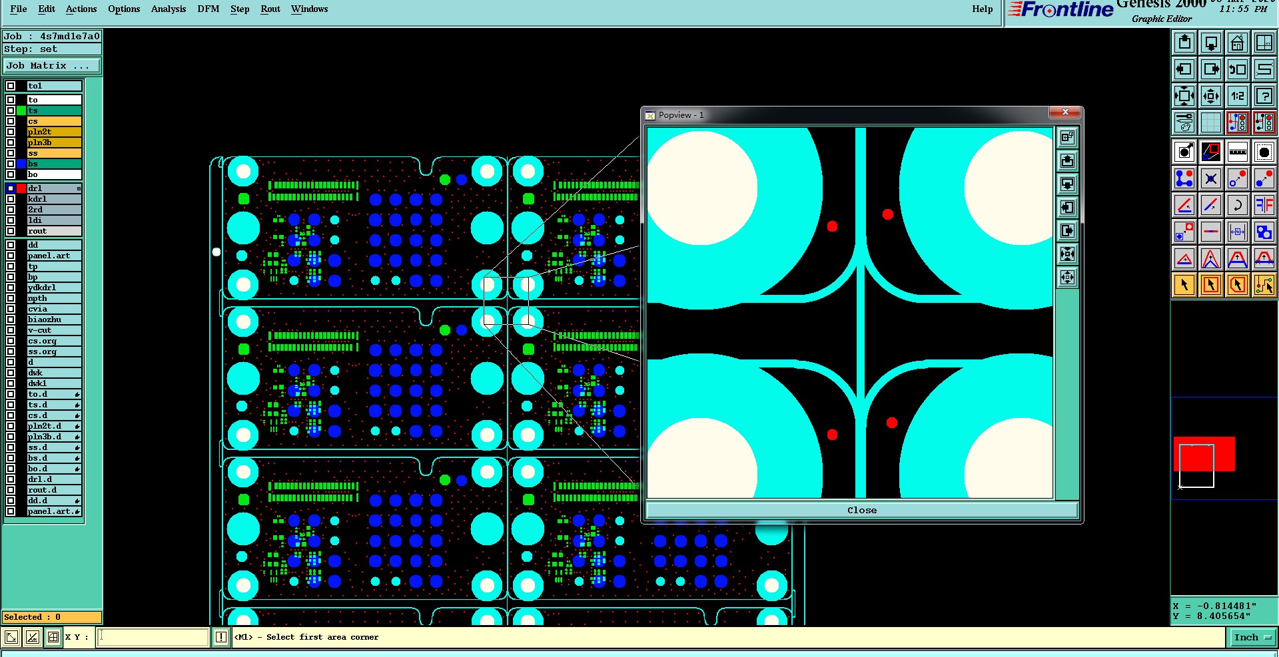Toggle the checkbox for layer to
Viewport: 1279px width, 657px height.
(11, 100)
